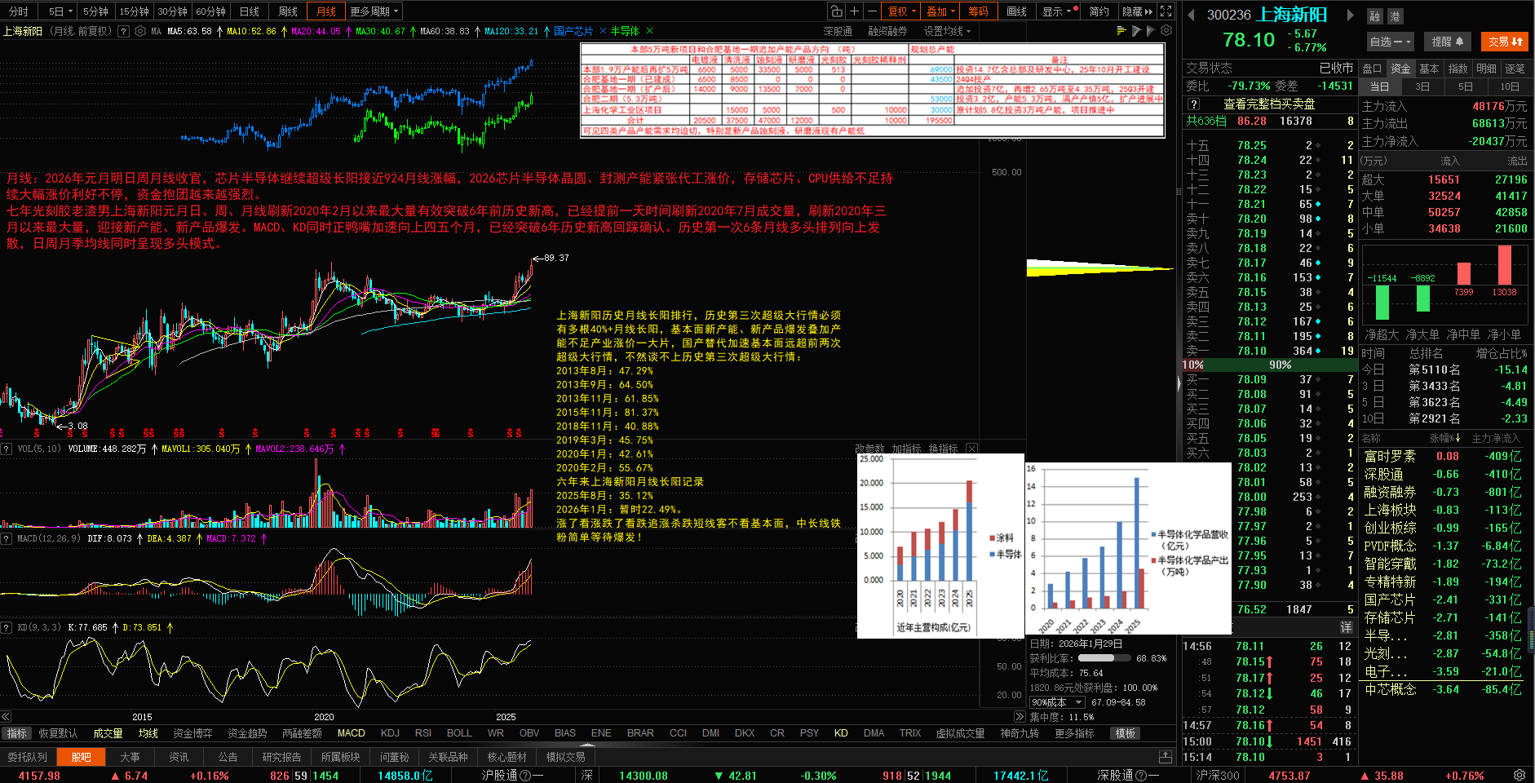The height and width of the screenshot is (783, 1535).
Task: Open 复权 adjustment dropdown
Action: (x=902, y=11)
